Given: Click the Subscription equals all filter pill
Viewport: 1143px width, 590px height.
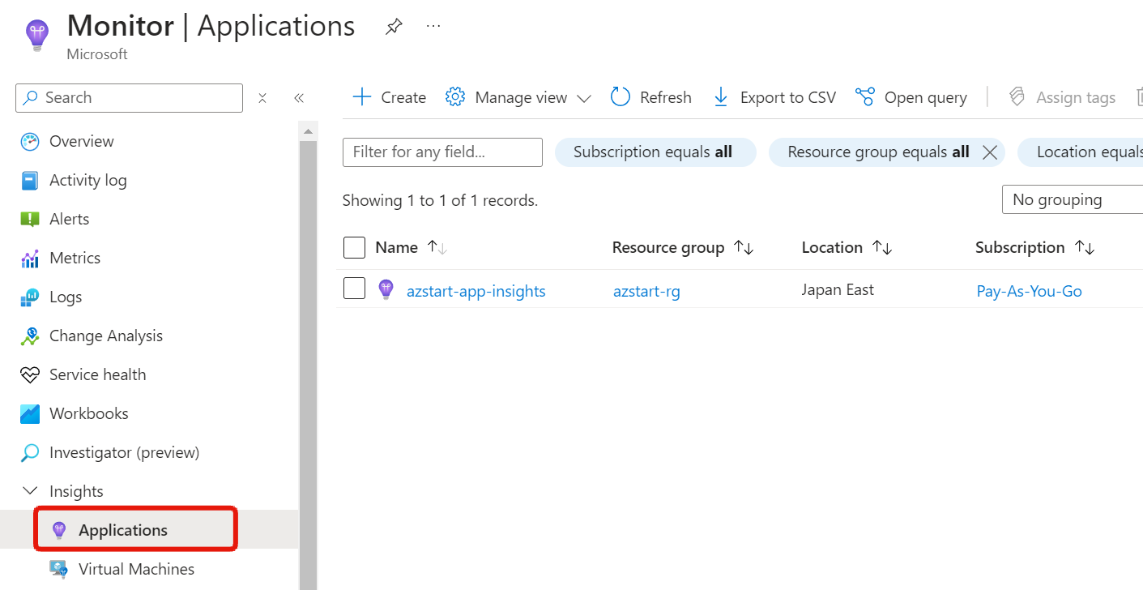Looking at the screenshot, I should 655,152.
